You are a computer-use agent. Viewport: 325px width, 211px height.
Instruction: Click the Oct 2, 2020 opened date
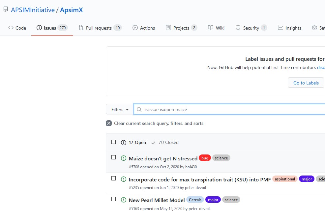click(x=169, y=167)
